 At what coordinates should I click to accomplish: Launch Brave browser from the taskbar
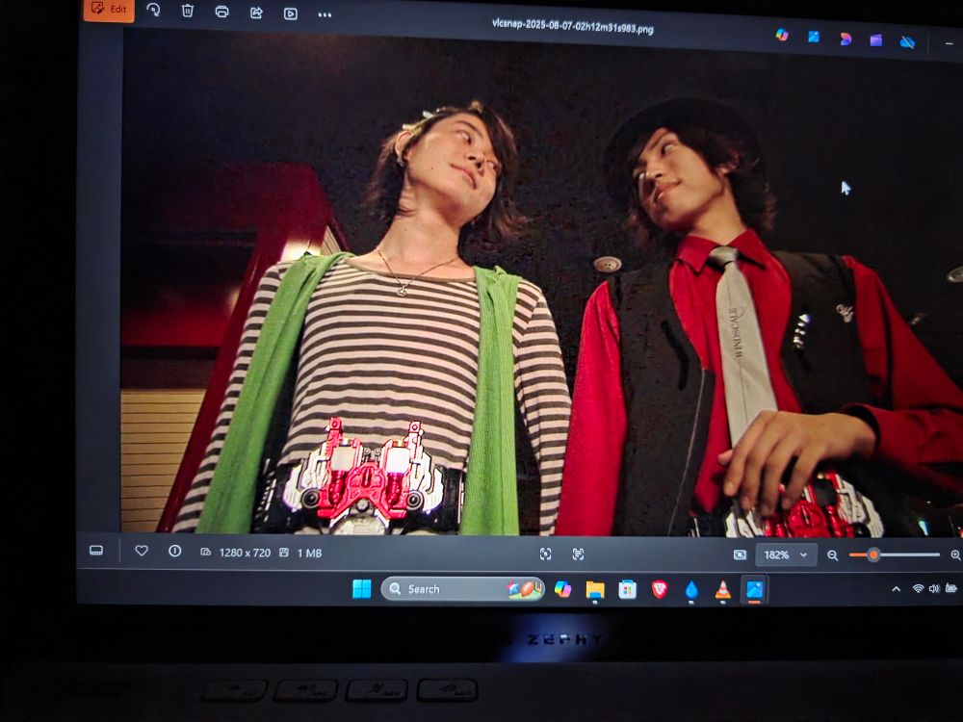click(x=660, y=590)
